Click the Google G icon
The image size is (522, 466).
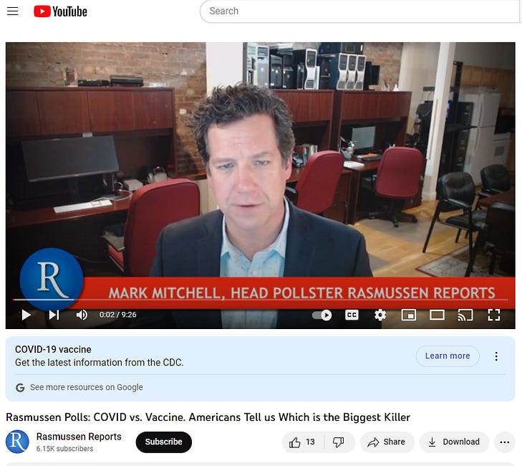[x=20, y=388]
